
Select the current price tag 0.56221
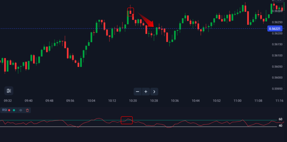pos(275,29)
